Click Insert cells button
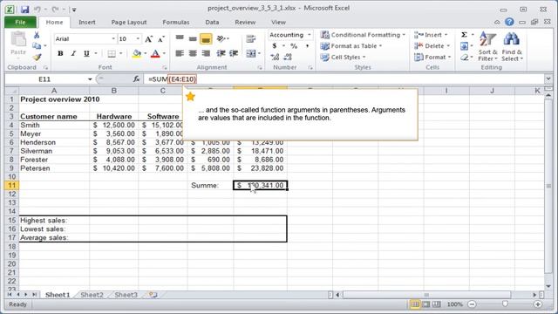Screen dimensions: 558x314 click(431, 35)
